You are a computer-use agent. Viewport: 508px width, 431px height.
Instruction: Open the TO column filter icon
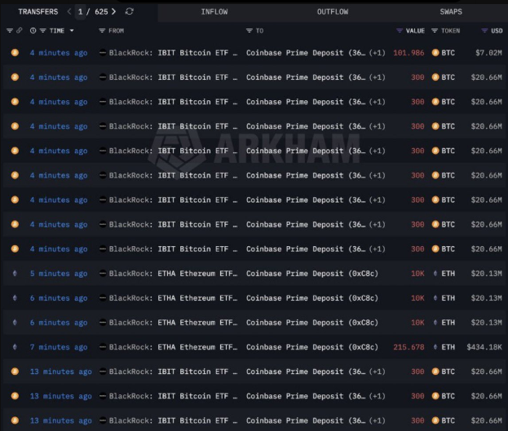(x=250, y=31)
